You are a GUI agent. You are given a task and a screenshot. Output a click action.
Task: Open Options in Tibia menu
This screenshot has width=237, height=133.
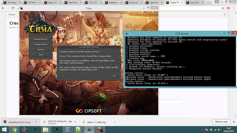click(41, 49)
